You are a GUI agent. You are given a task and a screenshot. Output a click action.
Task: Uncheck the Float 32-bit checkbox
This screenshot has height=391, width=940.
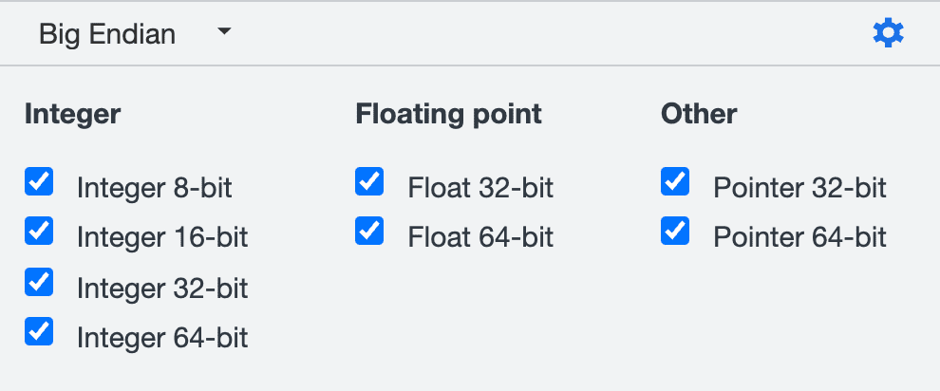(x=369, y=181)
